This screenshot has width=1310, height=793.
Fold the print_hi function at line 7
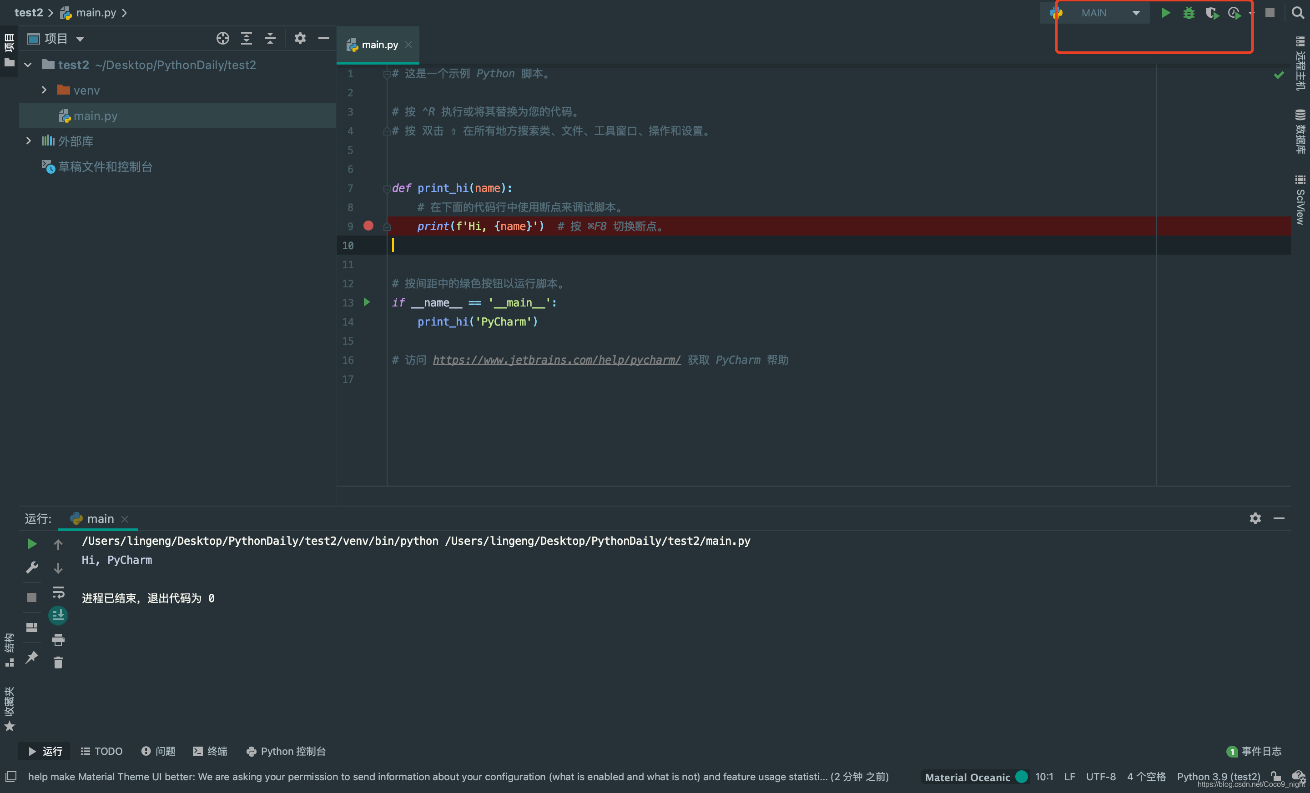pos(387,189)
